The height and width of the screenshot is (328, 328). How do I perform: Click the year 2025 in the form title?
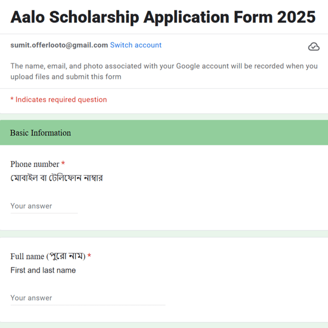[296, 17]
